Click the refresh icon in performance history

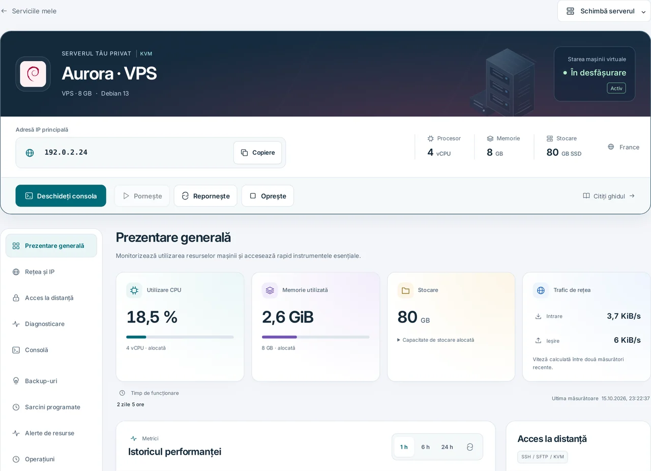pos(470,447)
